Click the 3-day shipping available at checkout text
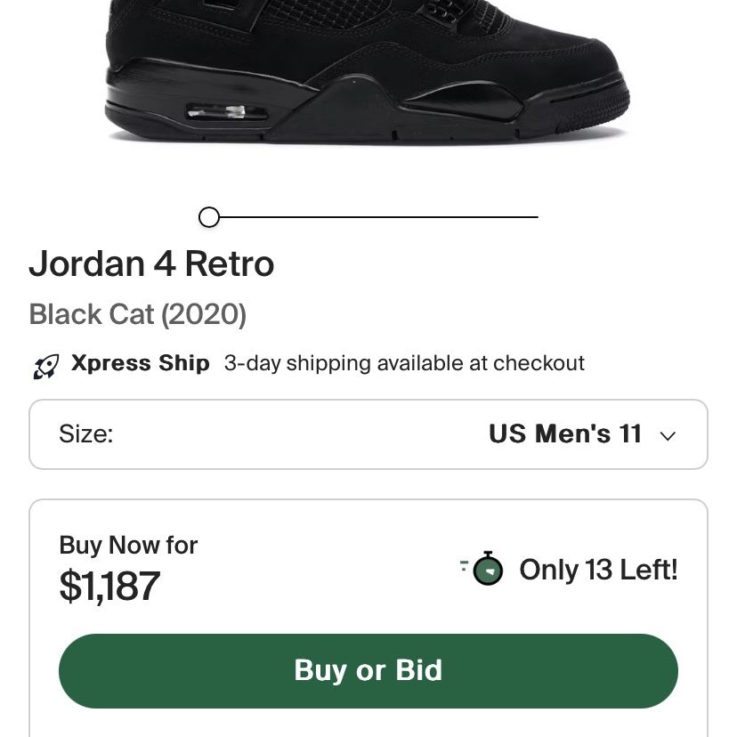Viewport: 737px width, 737px height. click(404, 363)
